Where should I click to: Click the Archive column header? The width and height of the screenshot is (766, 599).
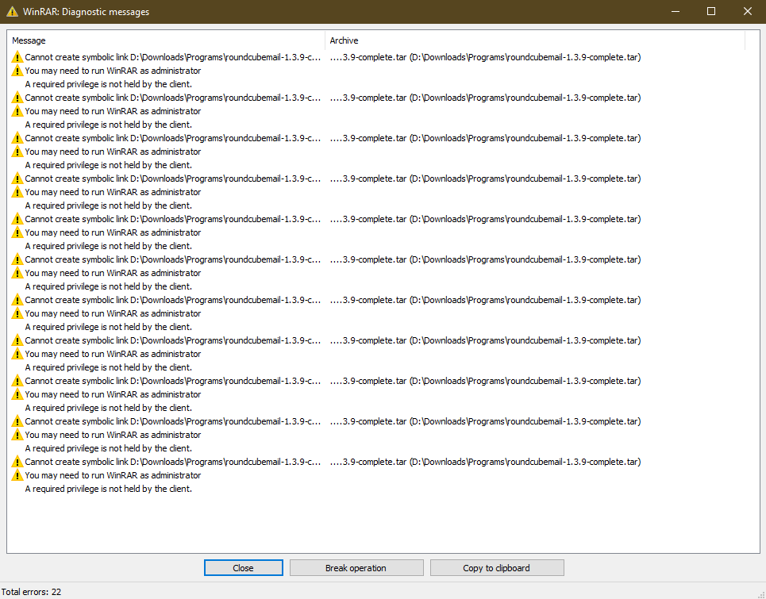click(x=345, y=40)
